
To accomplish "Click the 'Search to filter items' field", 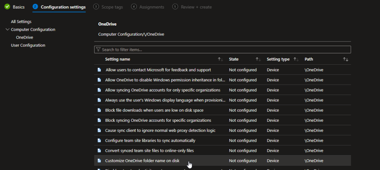I will pyautogui.click(x=223, y=49).
